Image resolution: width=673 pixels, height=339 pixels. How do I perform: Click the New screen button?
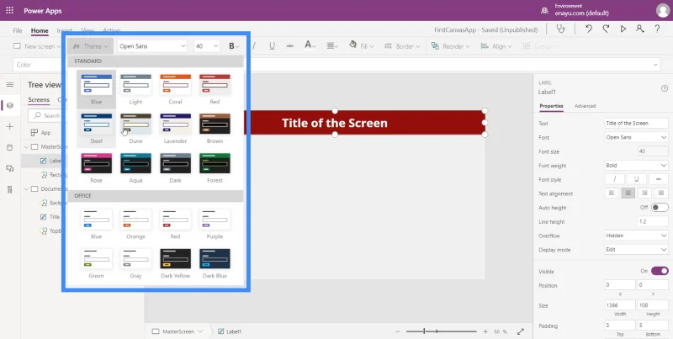tap(36, 46)
